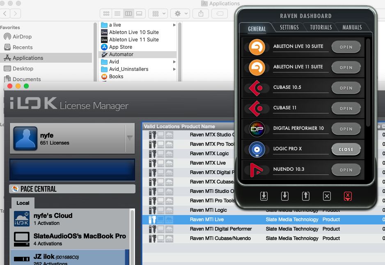Select the Raven MTi Logic license row

(209, 210)
